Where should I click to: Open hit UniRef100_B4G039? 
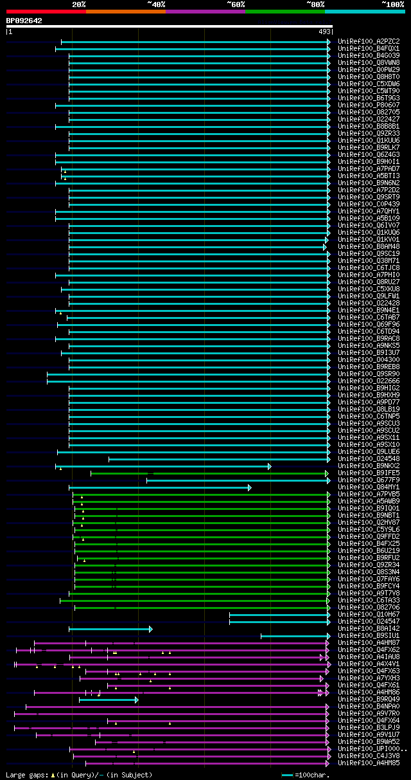pos(369,55)
